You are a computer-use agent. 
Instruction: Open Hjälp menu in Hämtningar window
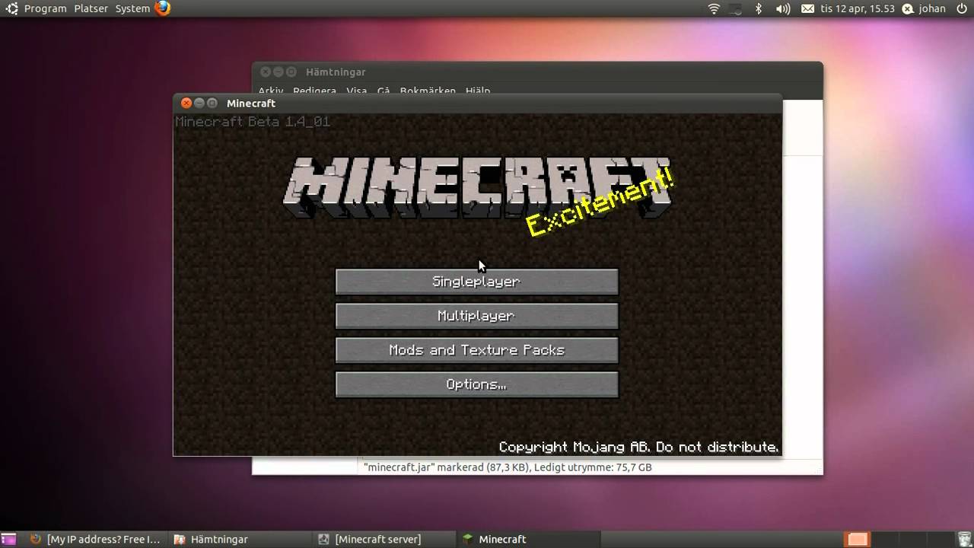pyautogui.click(x=478, y=91)
